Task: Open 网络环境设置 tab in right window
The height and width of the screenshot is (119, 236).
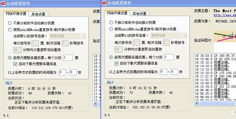Action: pos(117,13)
